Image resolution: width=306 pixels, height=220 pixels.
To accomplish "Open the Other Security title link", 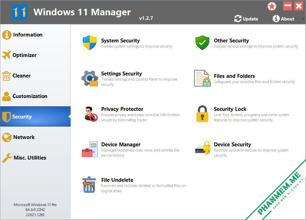I will (231, 41).
